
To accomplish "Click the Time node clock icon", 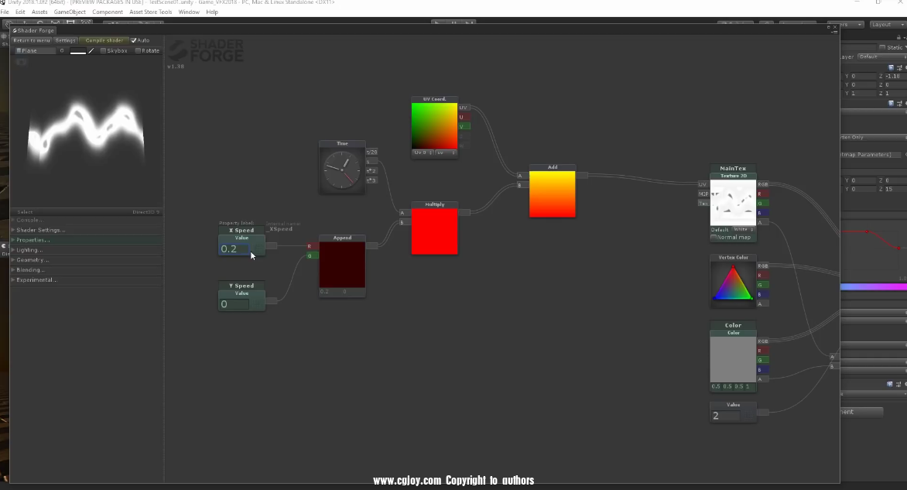I will pos(341,170).
